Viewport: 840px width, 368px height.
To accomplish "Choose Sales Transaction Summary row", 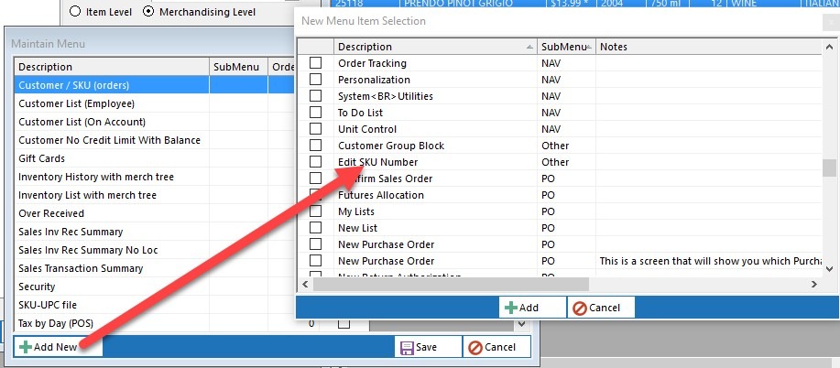I will coord(81,268).
